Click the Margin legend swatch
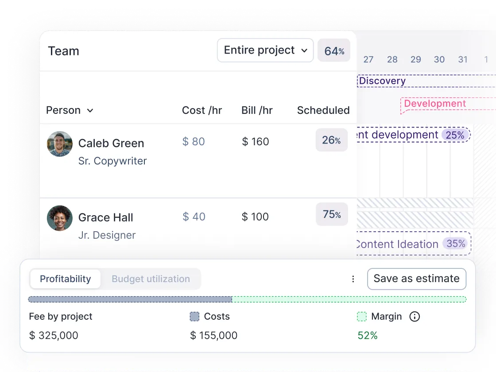The height and width of the screenshot is (372, 496). 361,317
